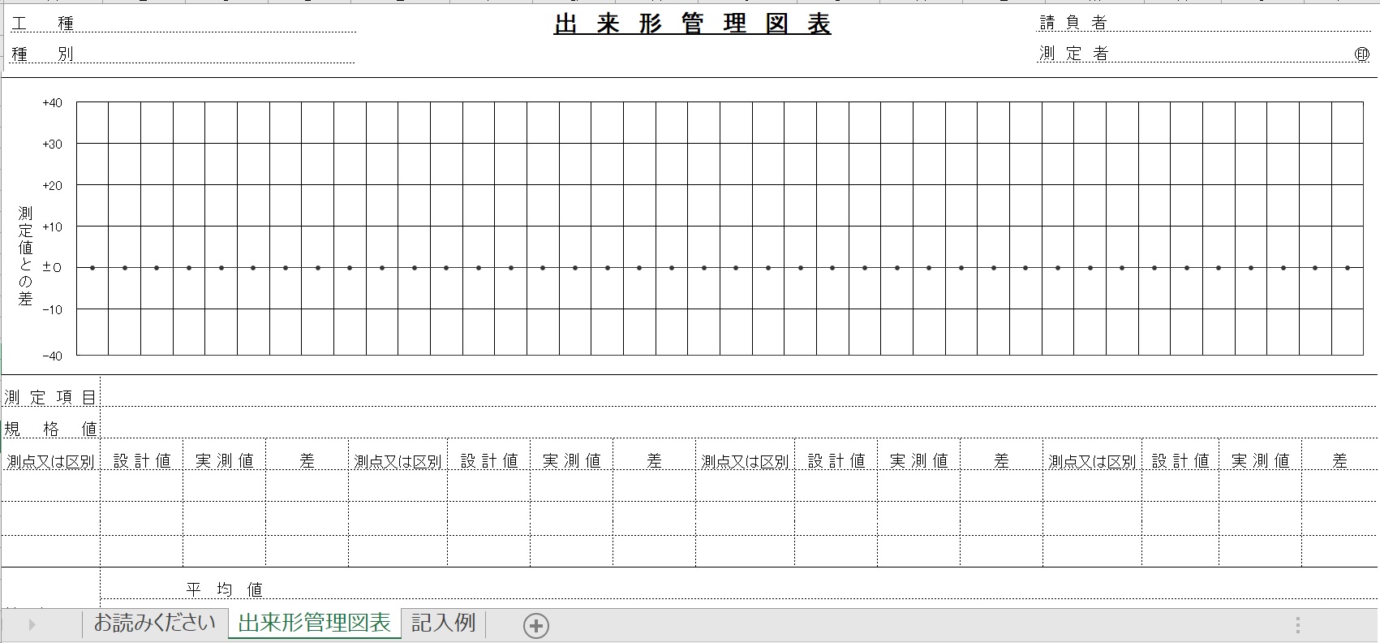Image resolution: width=1380 pixels, height=643 pixels.
Task: Click the 出来形管理図表 title heading
Action: [x=692, y=25]
